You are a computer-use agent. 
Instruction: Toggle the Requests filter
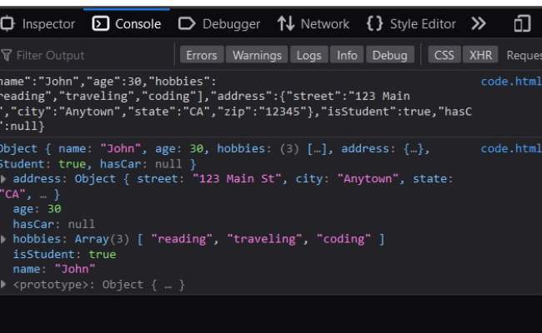click(x=524, y=55)
